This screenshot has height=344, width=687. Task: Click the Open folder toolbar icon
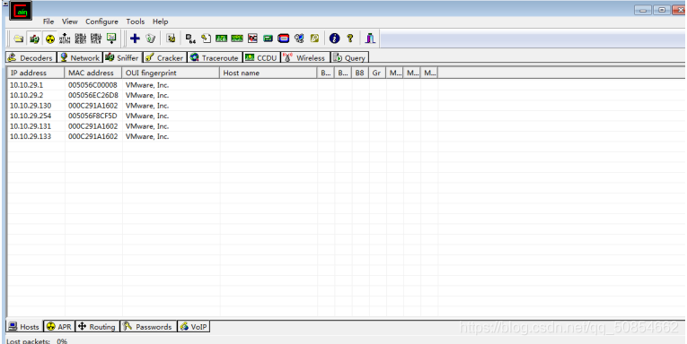18,39
